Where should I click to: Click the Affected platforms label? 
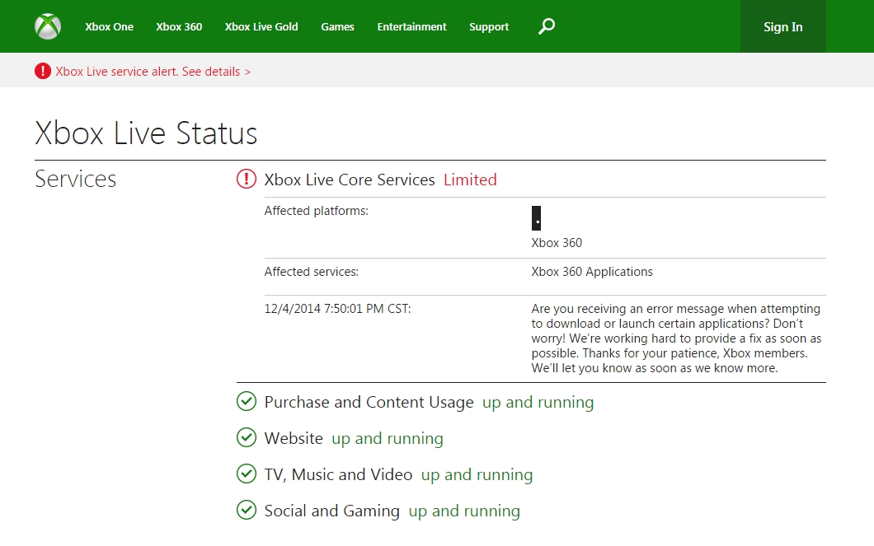point(316,211)
